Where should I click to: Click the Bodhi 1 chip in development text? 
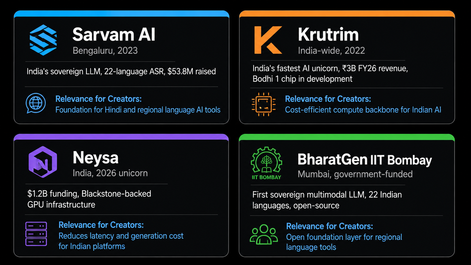click(x=302, y=79)
